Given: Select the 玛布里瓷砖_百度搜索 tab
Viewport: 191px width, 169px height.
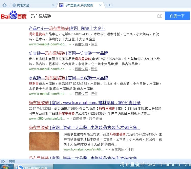Looking at the screenshot, I should click(80, 5).
